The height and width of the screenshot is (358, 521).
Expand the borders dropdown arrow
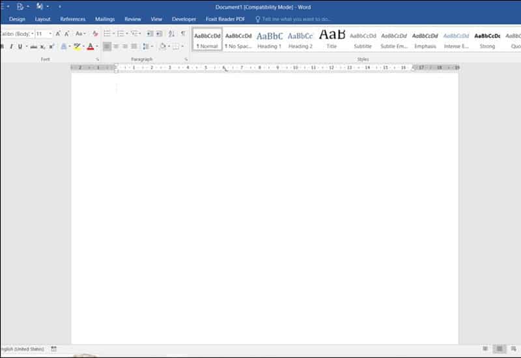click(182, 46)
